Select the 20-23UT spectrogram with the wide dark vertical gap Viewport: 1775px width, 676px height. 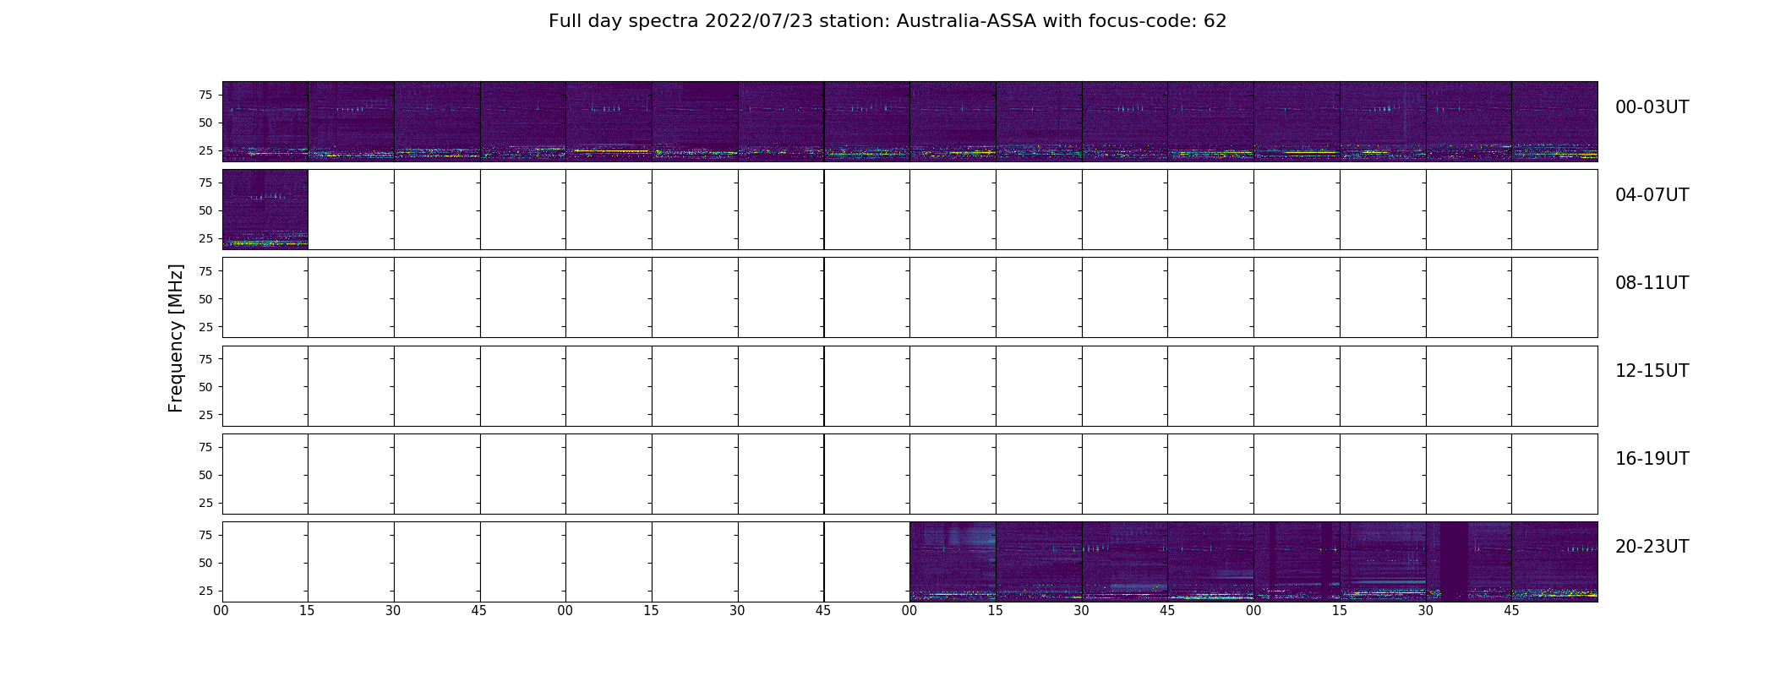pos(1469,562)
